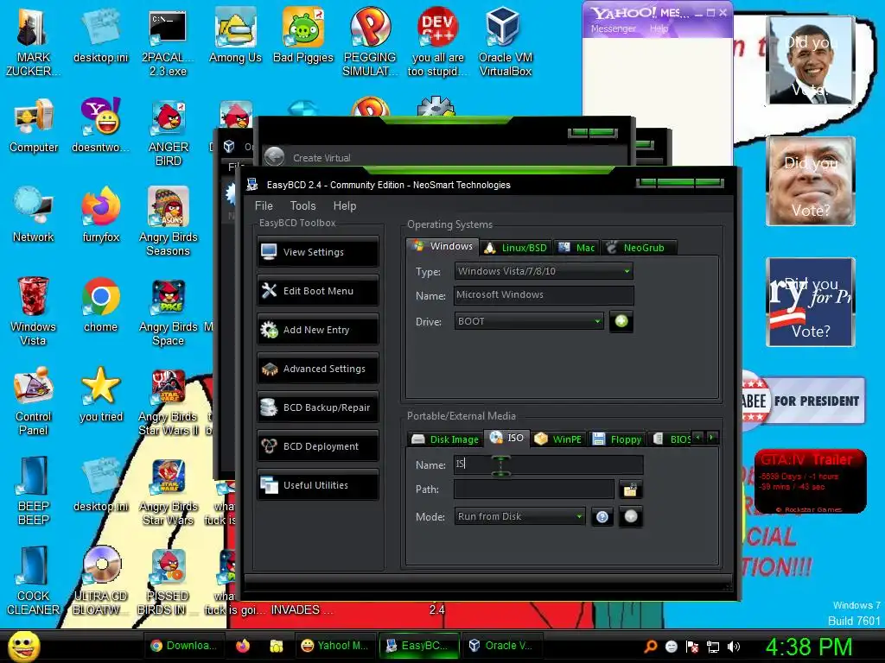Expand the Type dropdown showing Windows Vista/7/8/10
This screenshot has width=885, height=663.
pos(544,271)
